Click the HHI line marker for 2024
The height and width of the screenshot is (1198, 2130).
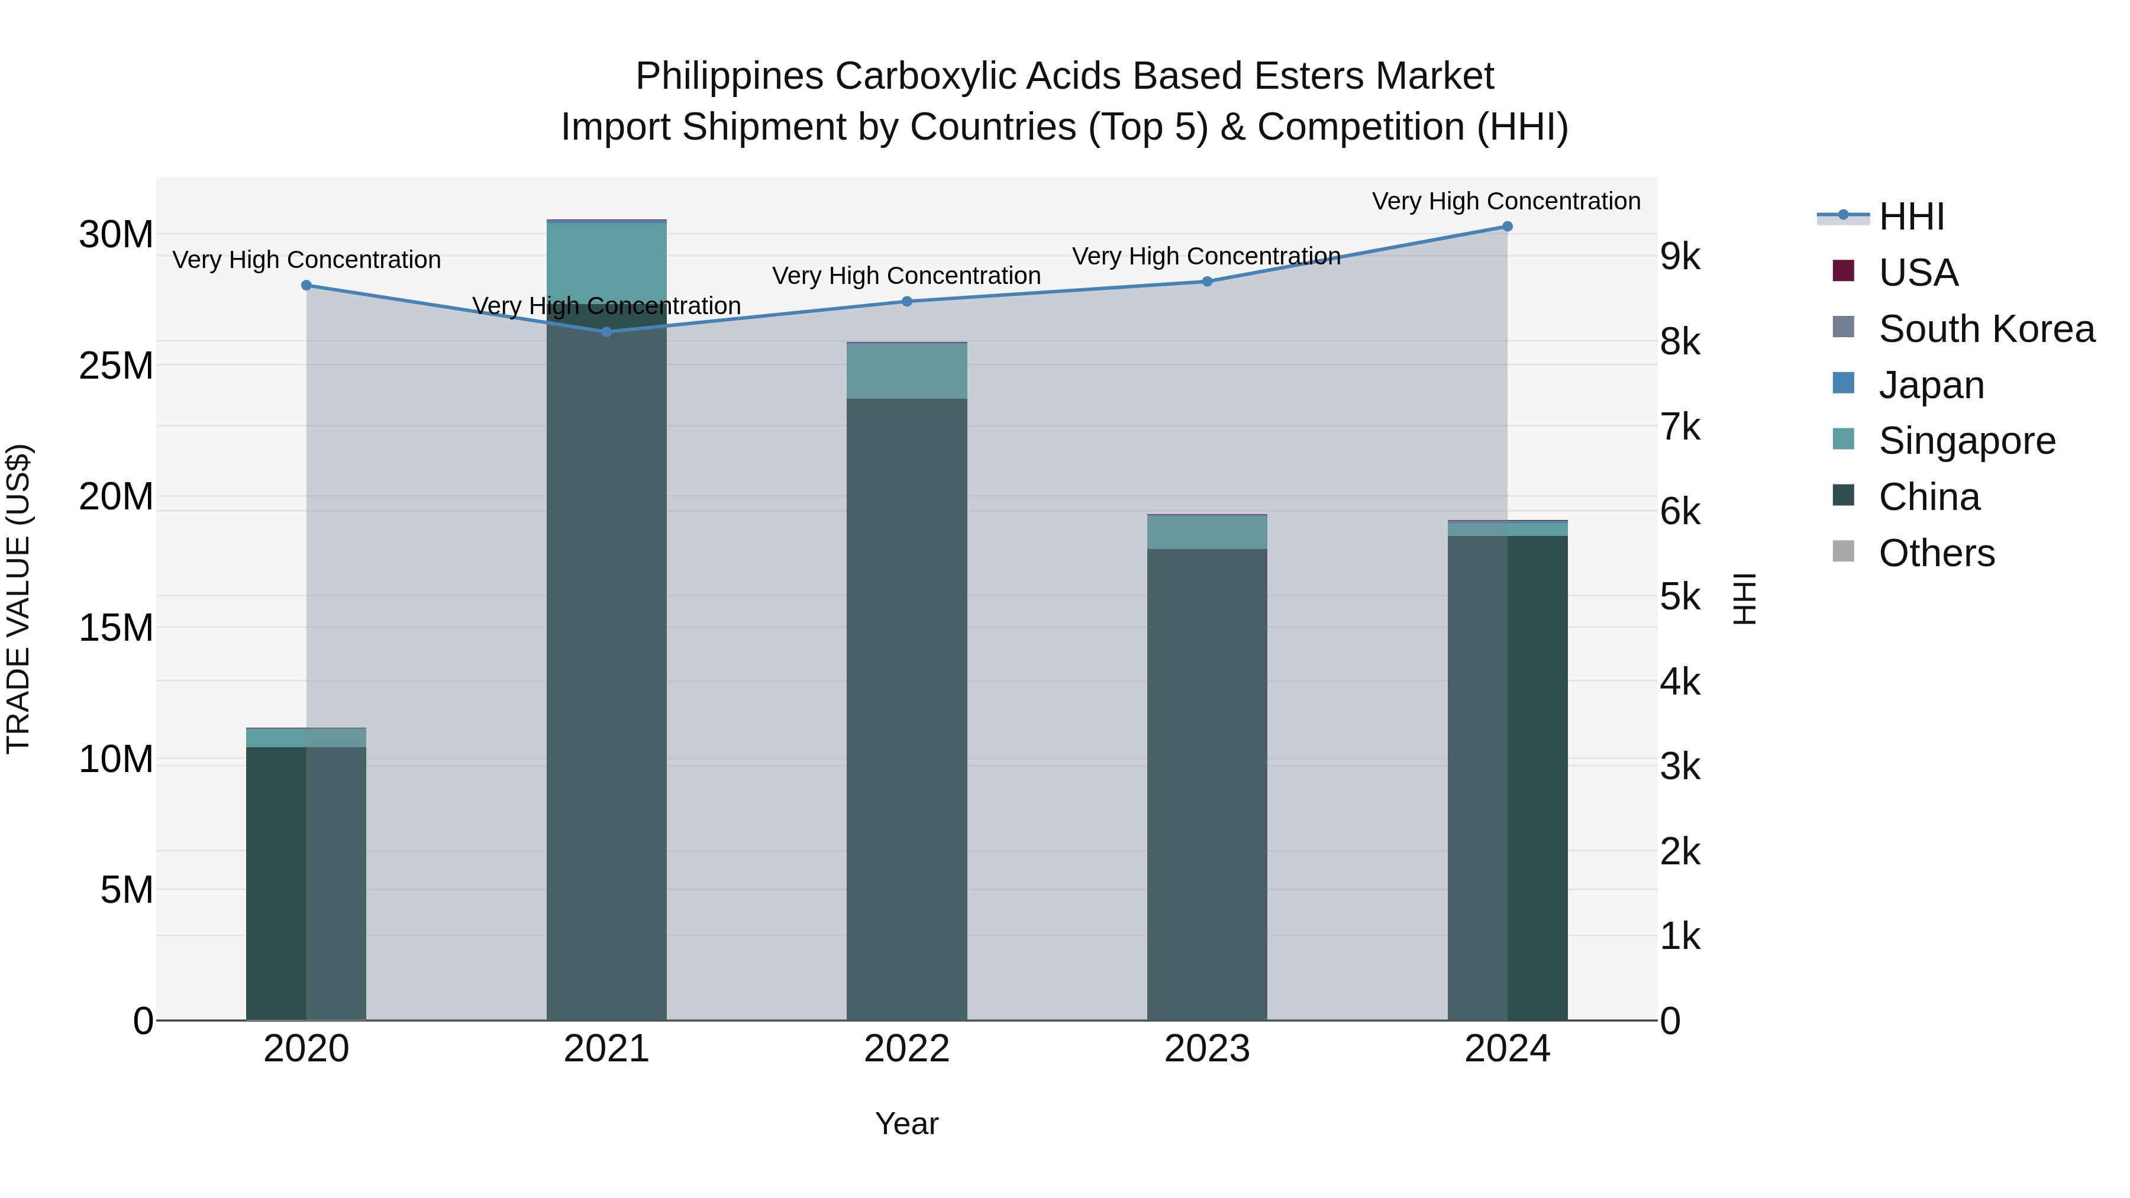(x=1506, y=227)
